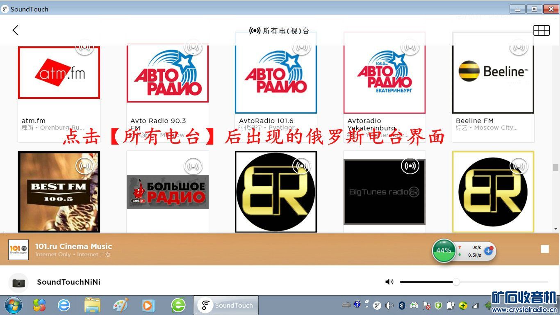The image size is (560, 315).
Task: Click the scrollbar down arrow
Action: coord(555,229)
